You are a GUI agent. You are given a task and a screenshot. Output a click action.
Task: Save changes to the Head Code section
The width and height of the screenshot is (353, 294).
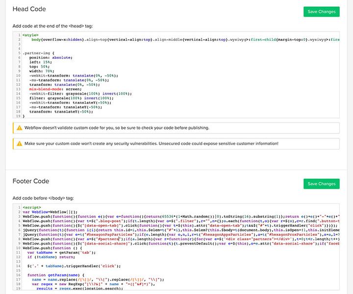point(321,12)
